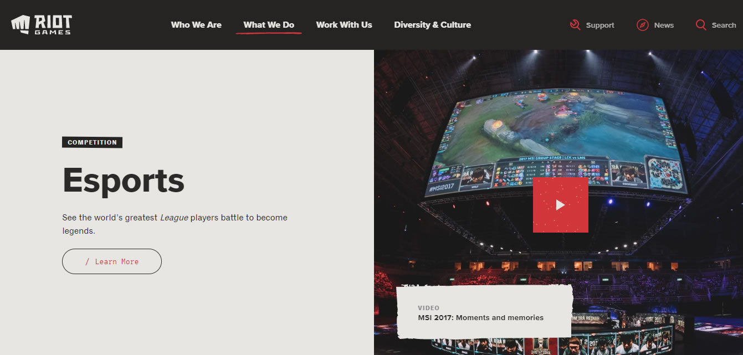Click the Learn More button

tap(111, 261)
